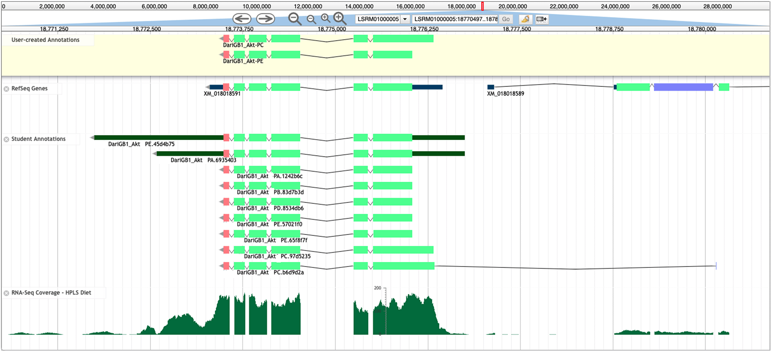This screenshot has height=352, width=772.
Task: Pan right with the forward arrow button
Action: click(x=265, y=18)
